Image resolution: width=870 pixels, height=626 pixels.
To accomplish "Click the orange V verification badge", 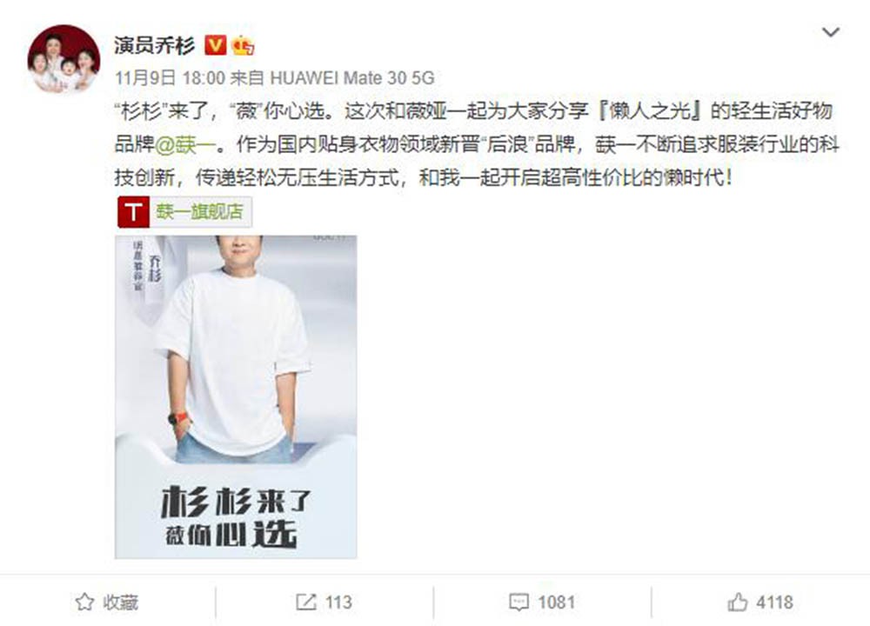I will coord(215,45).
